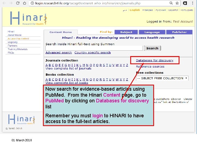Click the Hinari logo in the header
This screenshot has width=197, height=147.
(28, 18)
